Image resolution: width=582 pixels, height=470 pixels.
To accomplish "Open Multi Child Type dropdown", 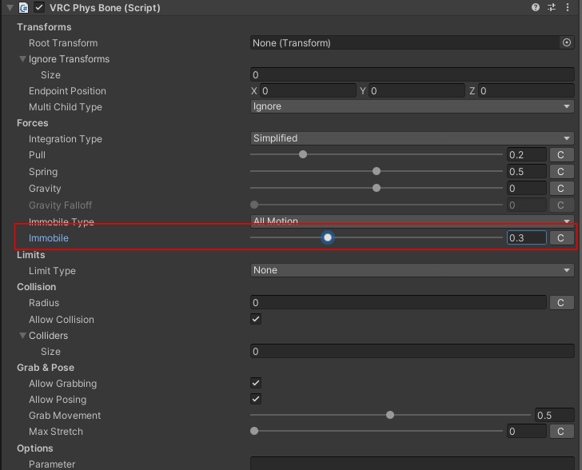I will (x=413, y=106).
